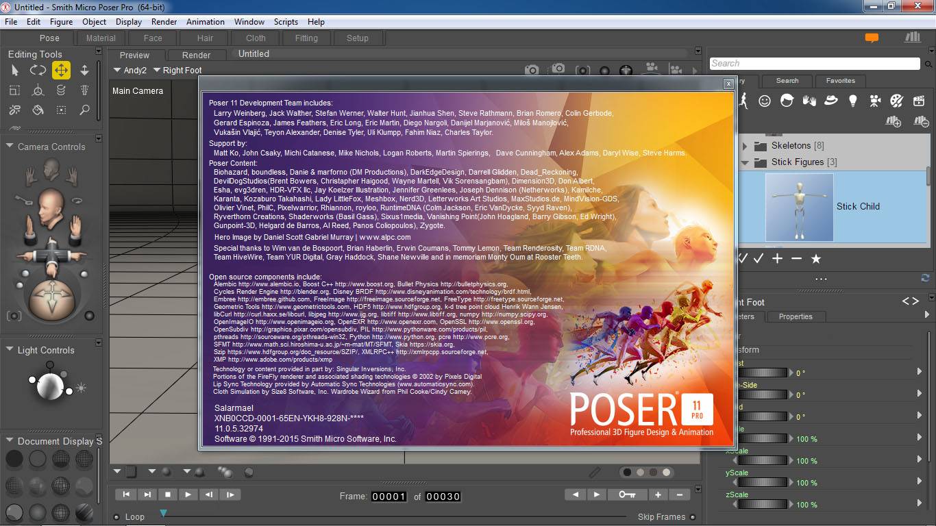Switch to the Properties tab
The height and width of the screenshot is (526, 936).
click(x=796, y=316)
